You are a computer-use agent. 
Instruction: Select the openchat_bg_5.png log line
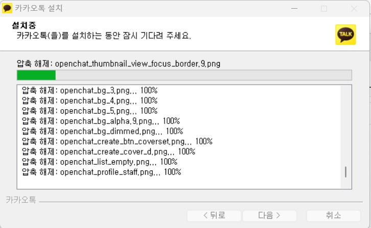89,111
